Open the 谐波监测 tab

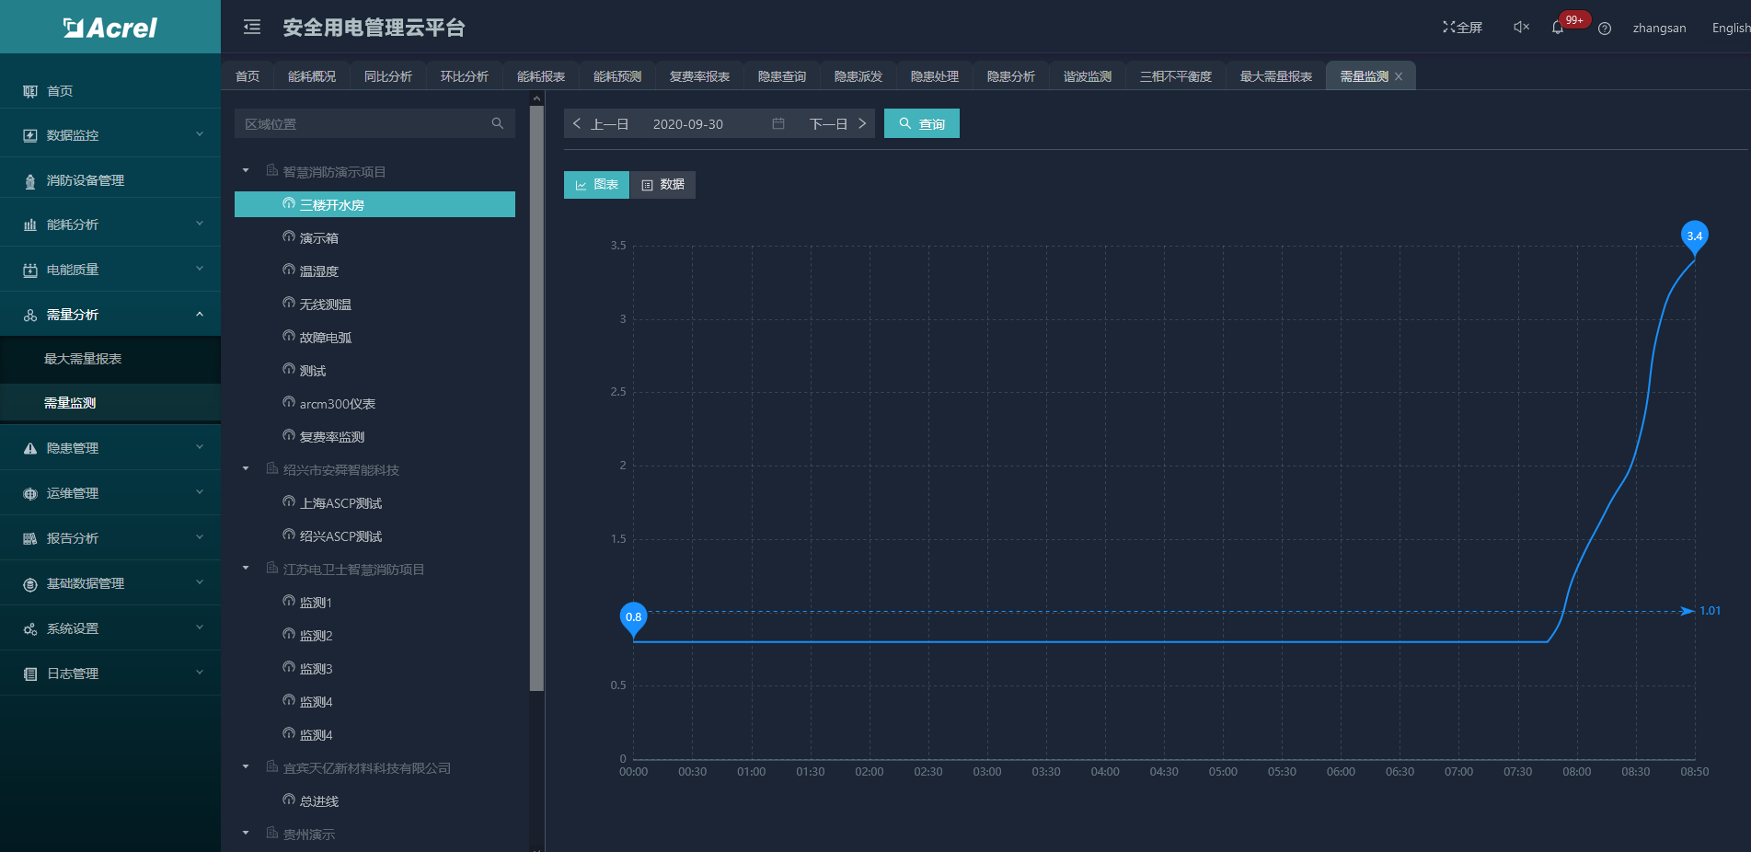coord(1087,76)
